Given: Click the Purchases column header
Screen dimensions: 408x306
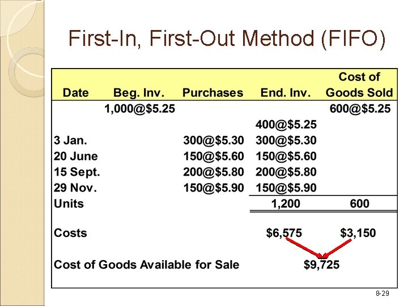Looking at the screenshot, I should pos(212,92).
